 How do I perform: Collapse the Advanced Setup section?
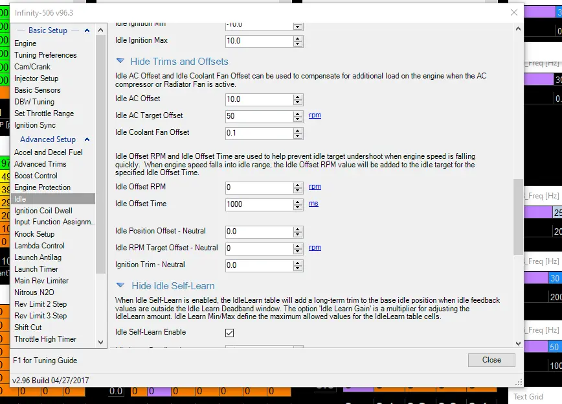coord(87,139)
